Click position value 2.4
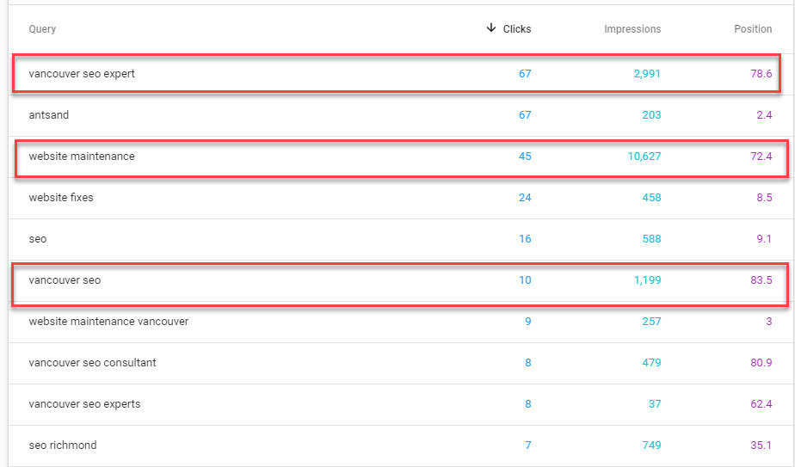The height and width of the screenshot is (467, 795). point(764,115)
